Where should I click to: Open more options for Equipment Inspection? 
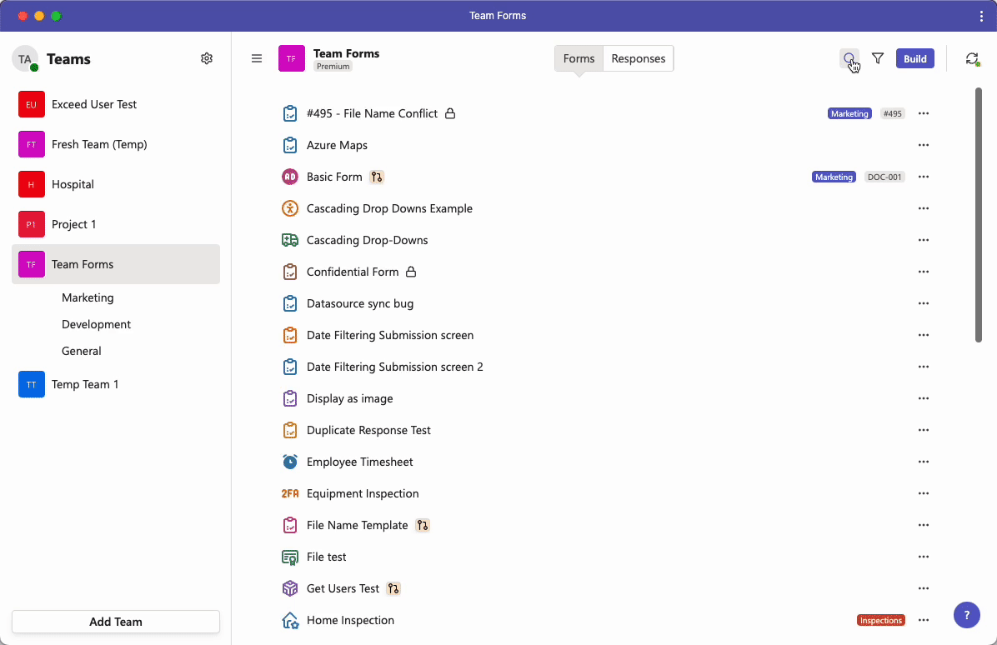point(924,494)
